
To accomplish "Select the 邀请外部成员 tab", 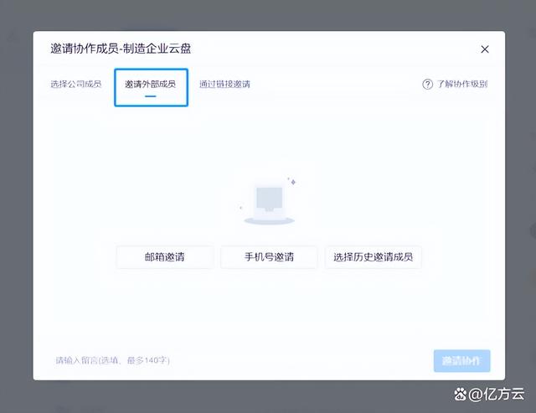I will (x=150, y=84).
